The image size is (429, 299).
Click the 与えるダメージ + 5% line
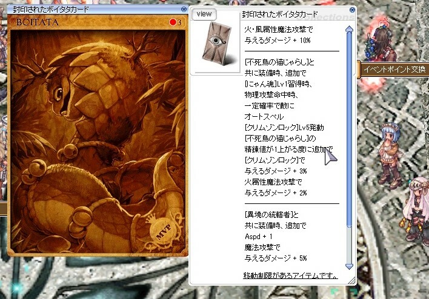pyautogui.click(x=276, y=258)
